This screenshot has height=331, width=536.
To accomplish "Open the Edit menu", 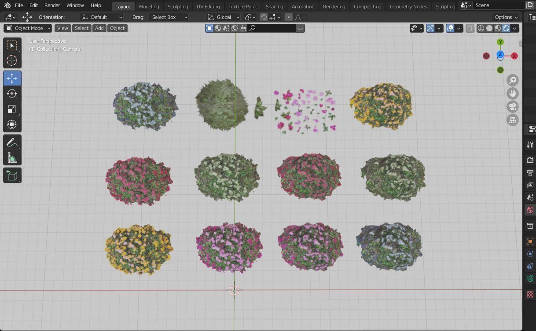I will (33, 5).
